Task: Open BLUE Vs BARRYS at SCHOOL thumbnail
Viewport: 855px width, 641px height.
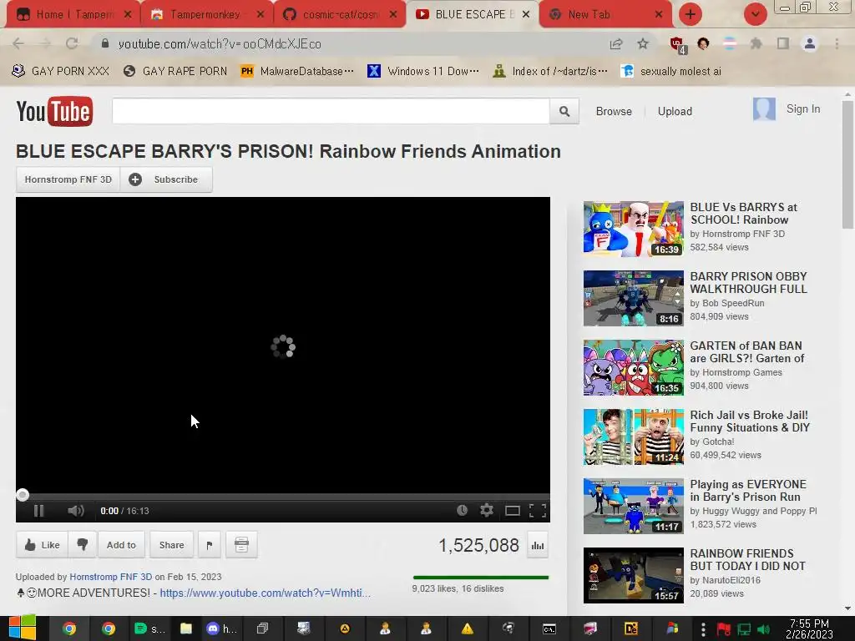Action: [x=633, y=229]
